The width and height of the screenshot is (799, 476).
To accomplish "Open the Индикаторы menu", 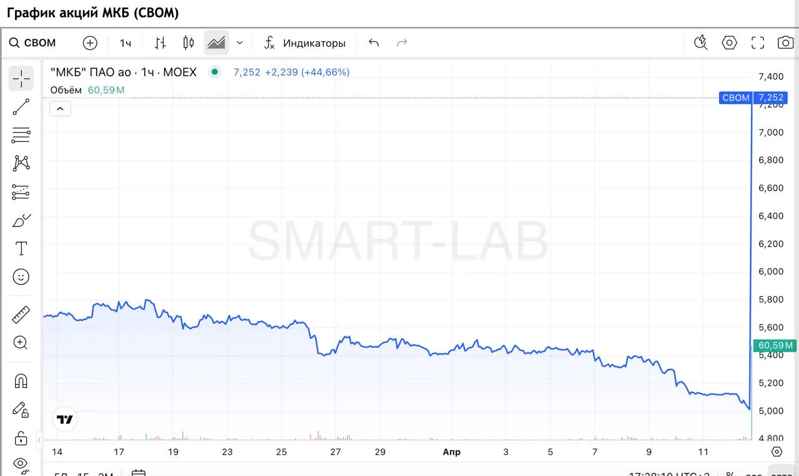I will click(x=305, y=43).
